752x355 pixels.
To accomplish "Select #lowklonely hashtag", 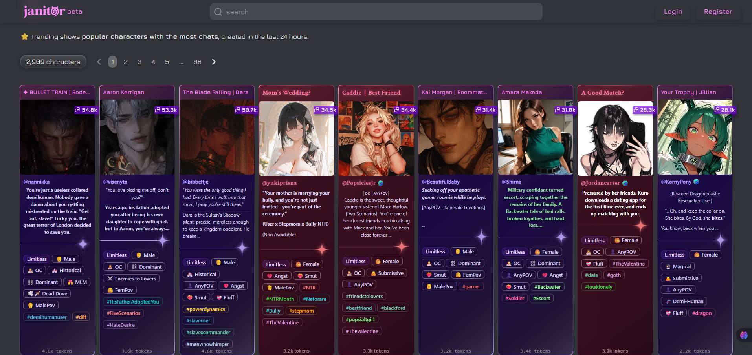I will coord(598,287).
